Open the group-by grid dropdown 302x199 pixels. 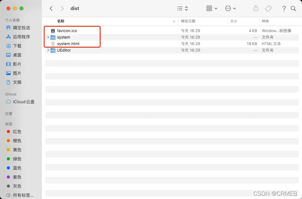point(212,8)
